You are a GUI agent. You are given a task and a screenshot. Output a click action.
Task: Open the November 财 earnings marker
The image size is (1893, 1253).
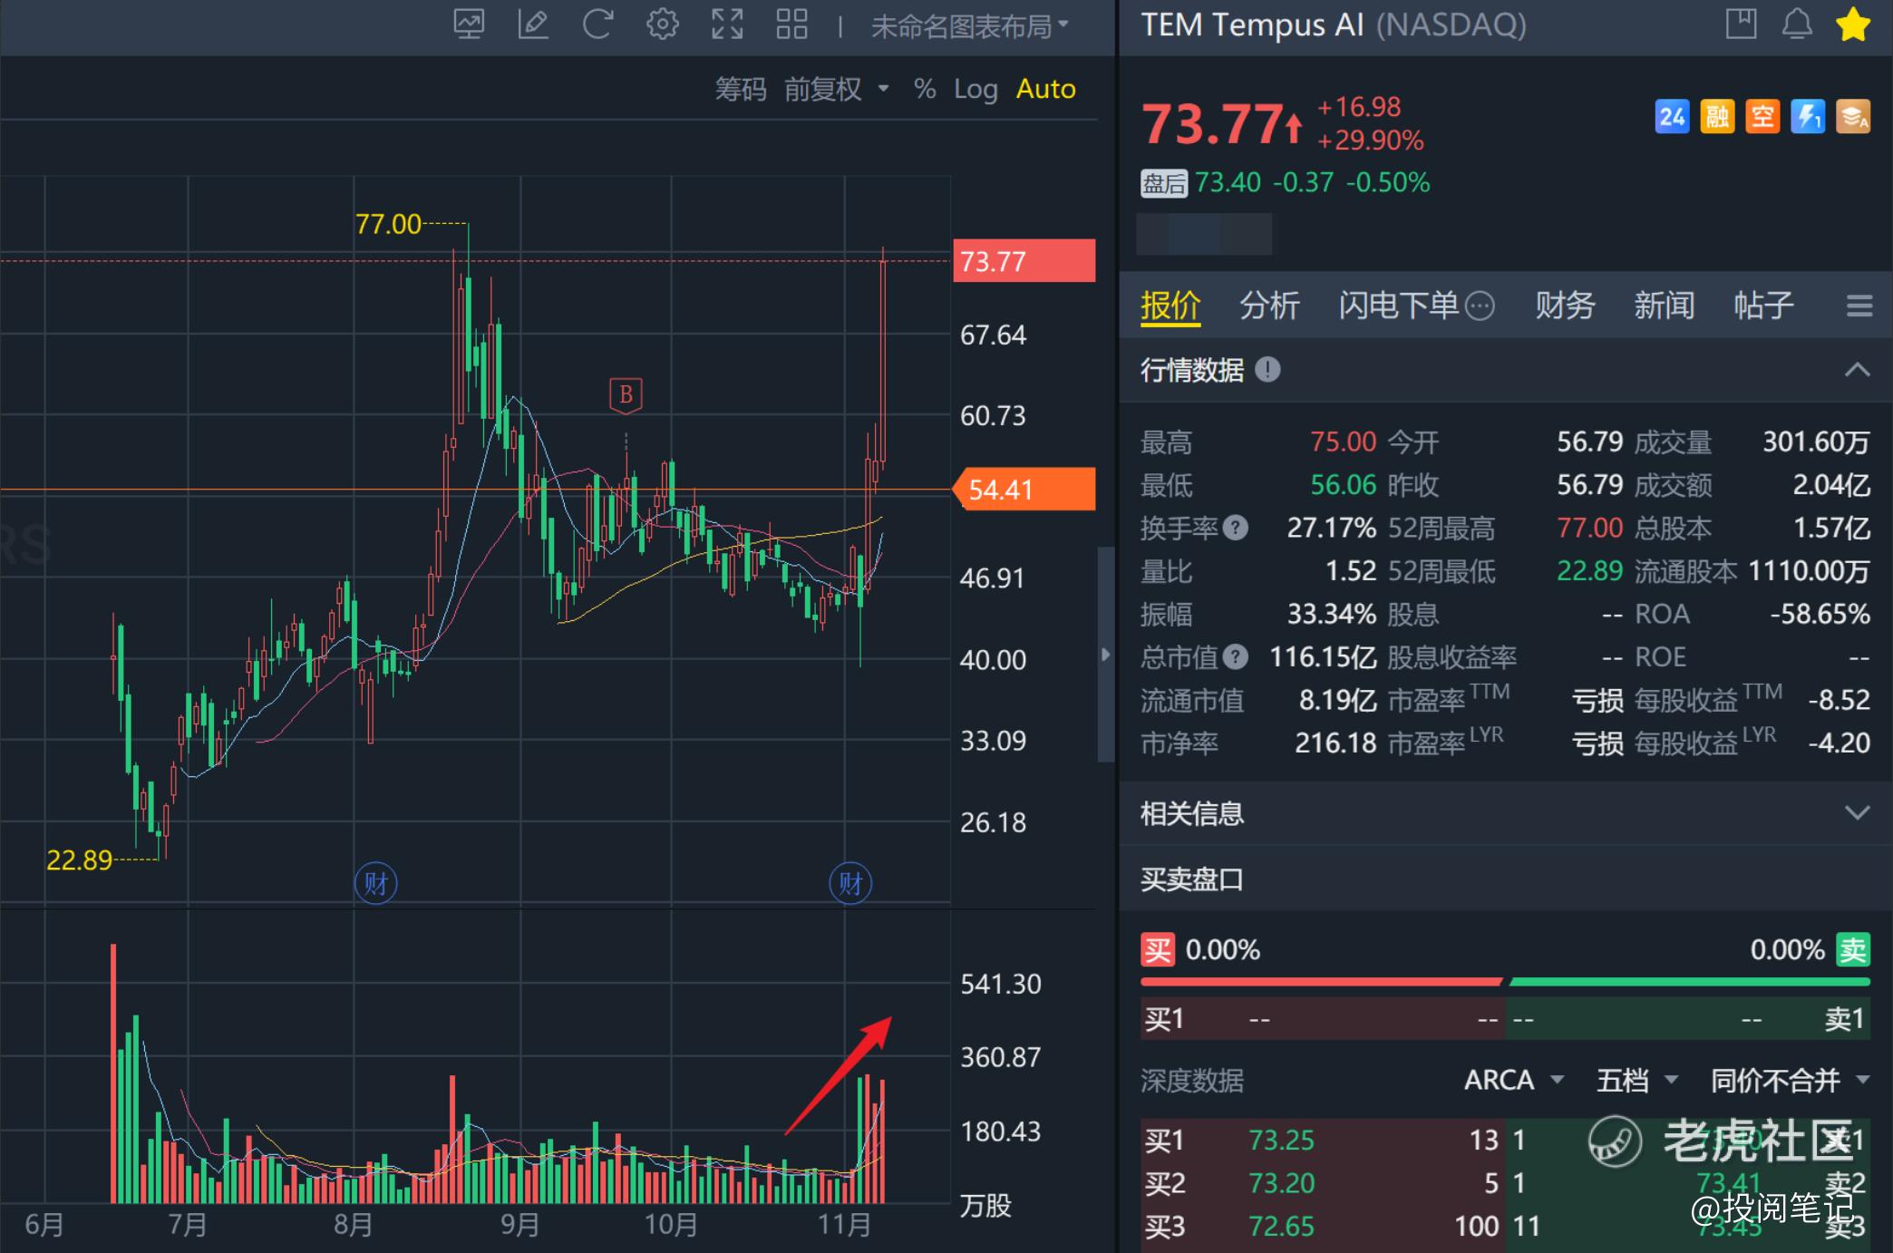coord(850,883)
